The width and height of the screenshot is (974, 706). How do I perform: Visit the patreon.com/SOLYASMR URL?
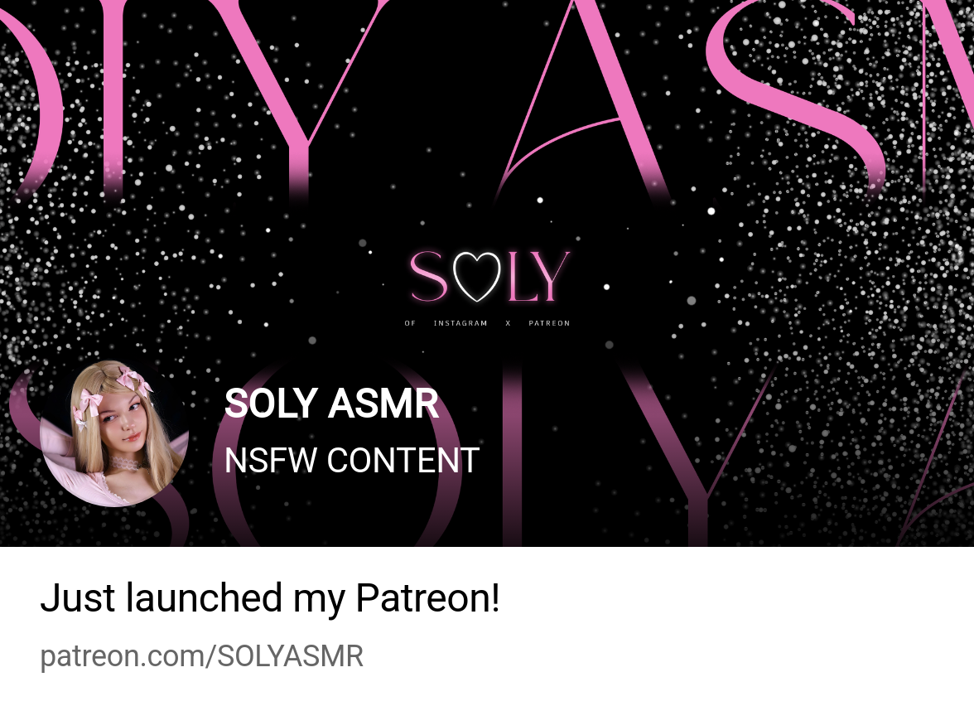pos(202,656)
